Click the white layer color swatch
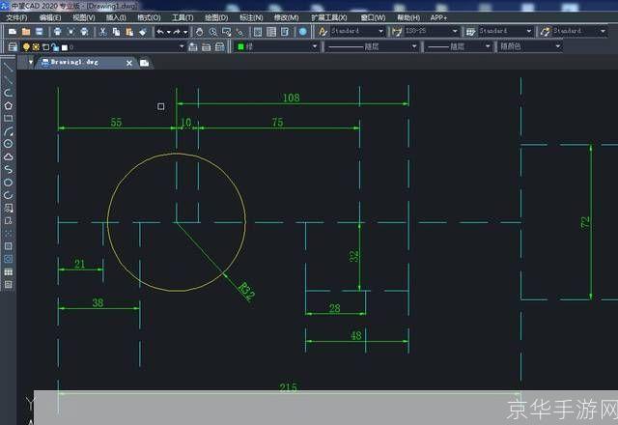618x425 pixels. tap(65, 47)
